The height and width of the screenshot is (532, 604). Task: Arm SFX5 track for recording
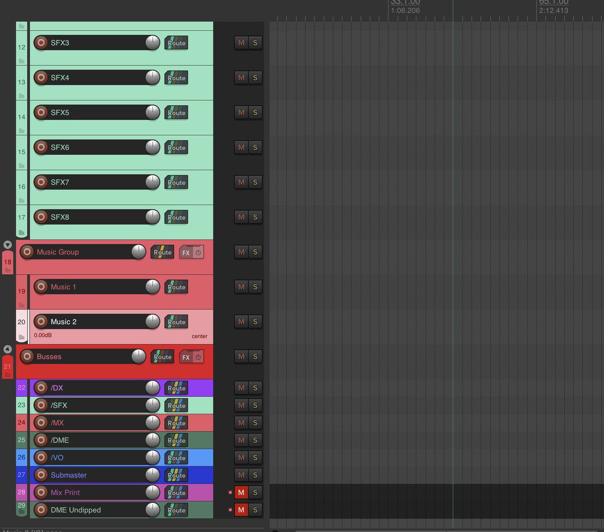point(41,112)
